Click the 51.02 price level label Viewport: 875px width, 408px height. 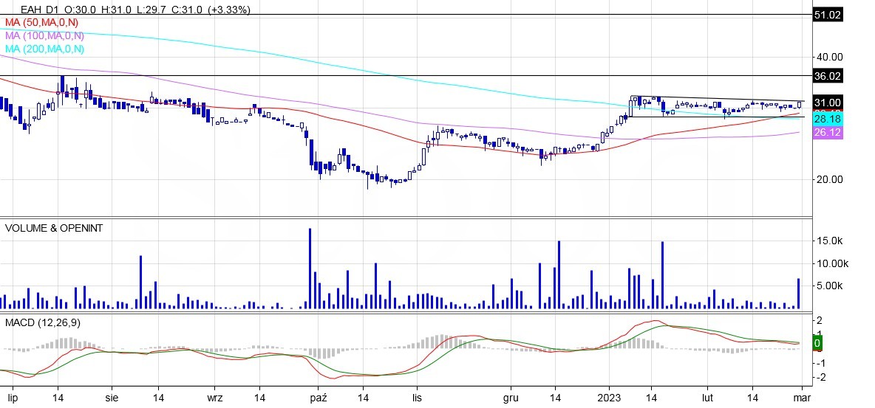[827, 15]
